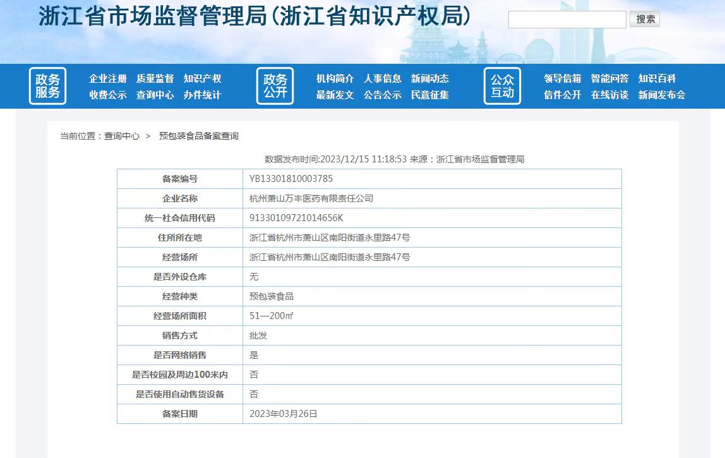Open 办件统计 menu link
This screenshot has height=458, width=725.
(x=203, y=95)
